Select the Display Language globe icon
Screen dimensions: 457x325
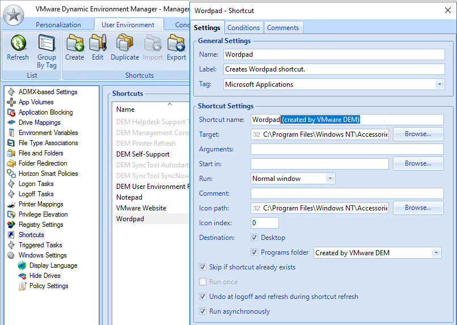pos(22,265)
